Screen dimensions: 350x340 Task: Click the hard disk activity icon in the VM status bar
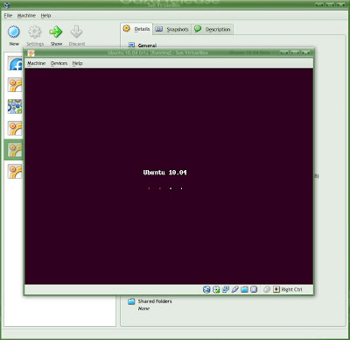[206, 289]
